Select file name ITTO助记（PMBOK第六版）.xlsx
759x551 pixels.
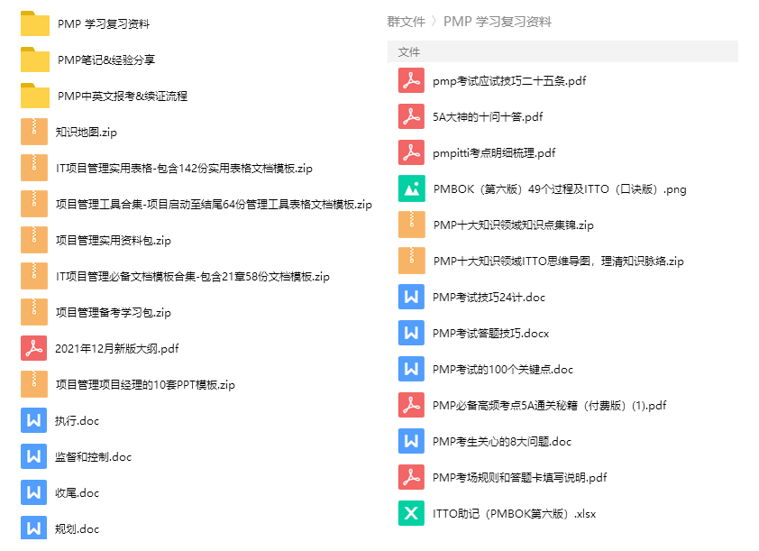tap(514, 514)
